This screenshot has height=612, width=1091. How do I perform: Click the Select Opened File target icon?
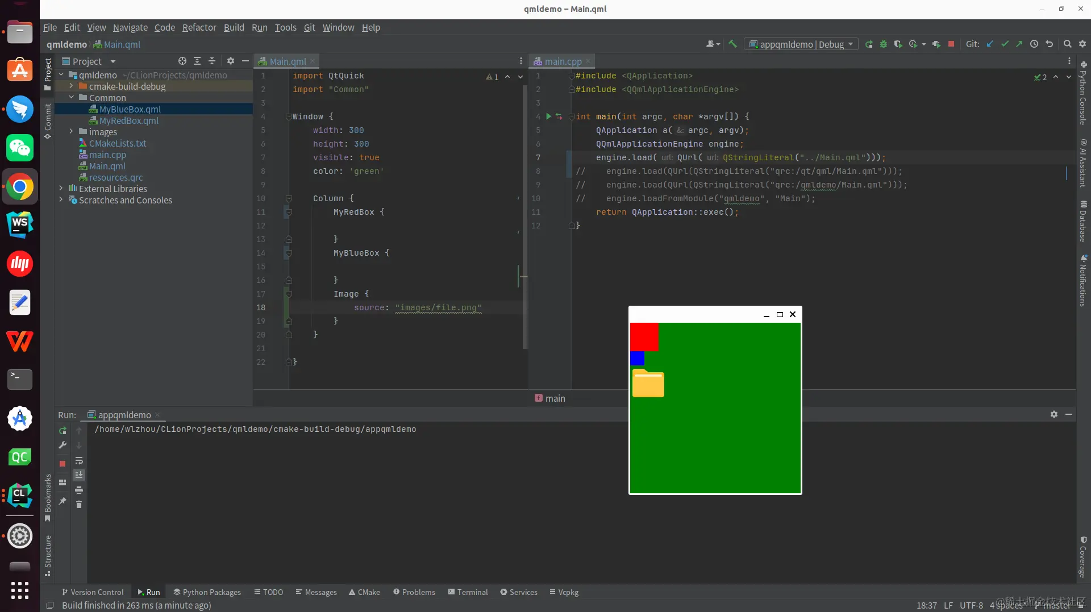[x=182, y=61]
